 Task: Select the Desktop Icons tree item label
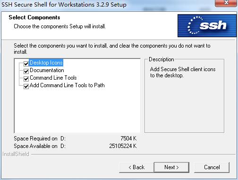[46, 63]
